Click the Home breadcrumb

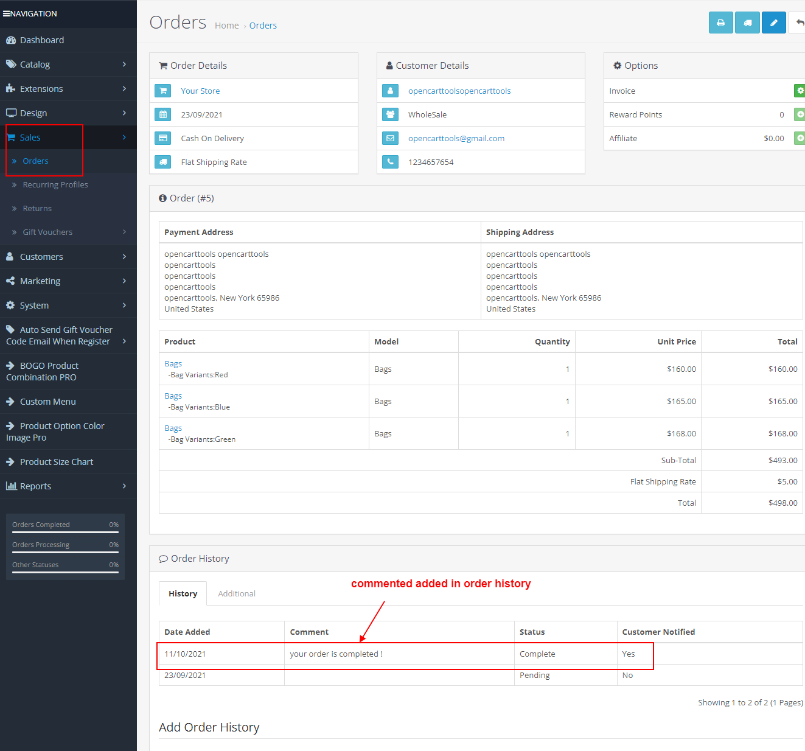pos(226,25)
